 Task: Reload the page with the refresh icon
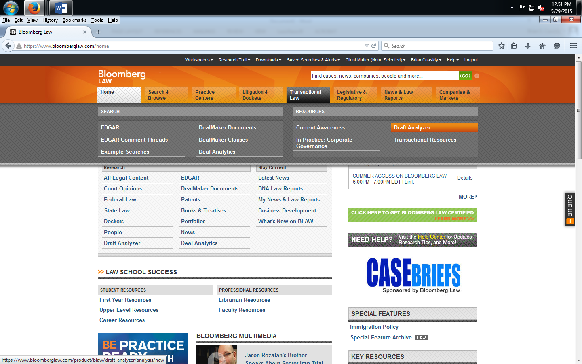pos(374,46)
